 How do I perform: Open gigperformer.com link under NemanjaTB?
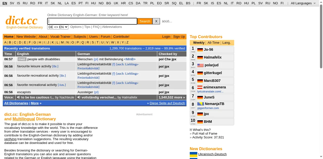pyautogui.click(x=208, y=108)
